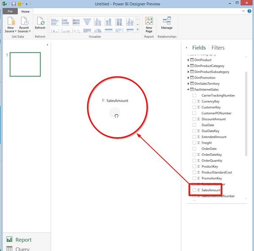Click the smiley feedback icon
Image resolution: width=254 pixels, height=251 pixels.
click(x=19, y=4)
